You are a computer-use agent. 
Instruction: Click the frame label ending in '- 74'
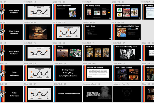pos(3,64)
